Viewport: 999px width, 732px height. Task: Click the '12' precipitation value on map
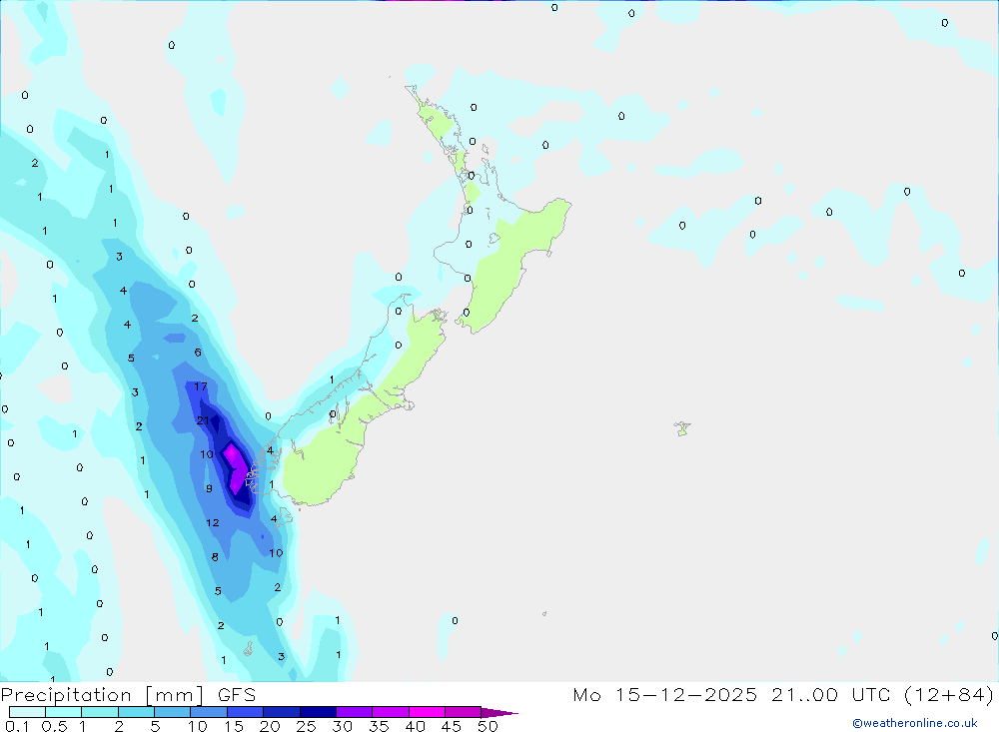213,523
